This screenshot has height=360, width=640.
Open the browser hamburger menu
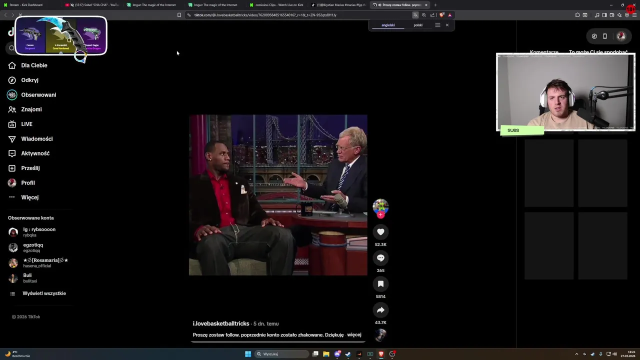(634, 15)
